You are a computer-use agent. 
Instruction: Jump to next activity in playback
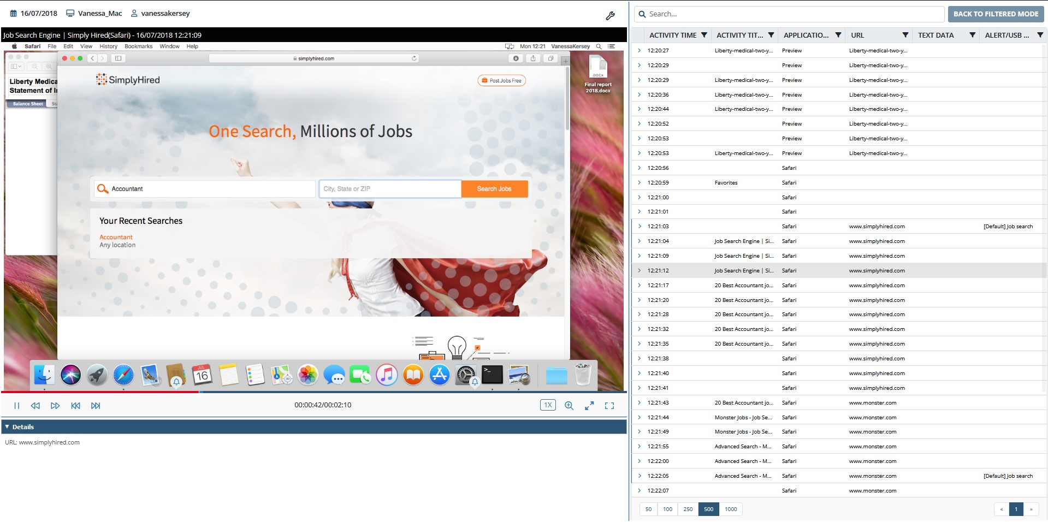tap(96, 406)
